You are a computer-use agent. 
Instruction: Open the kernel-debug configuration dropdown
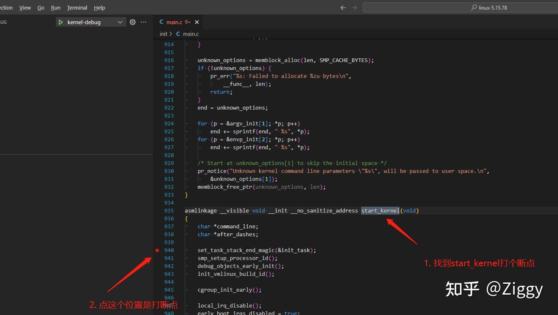click(x=120, y=22)
